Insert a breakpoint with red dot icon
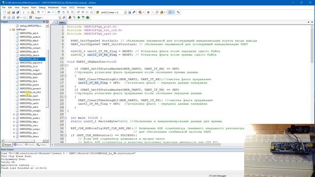Screen dimensions: 315x177 click(148, 12)
